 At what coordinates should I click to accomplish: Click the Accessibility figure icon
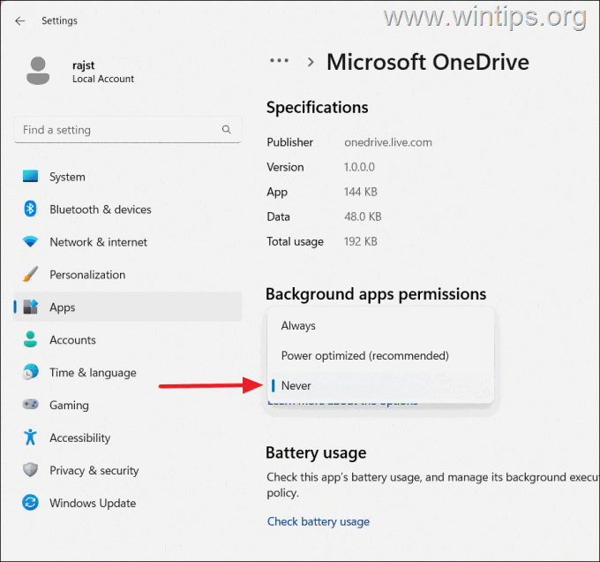point(30,437)
